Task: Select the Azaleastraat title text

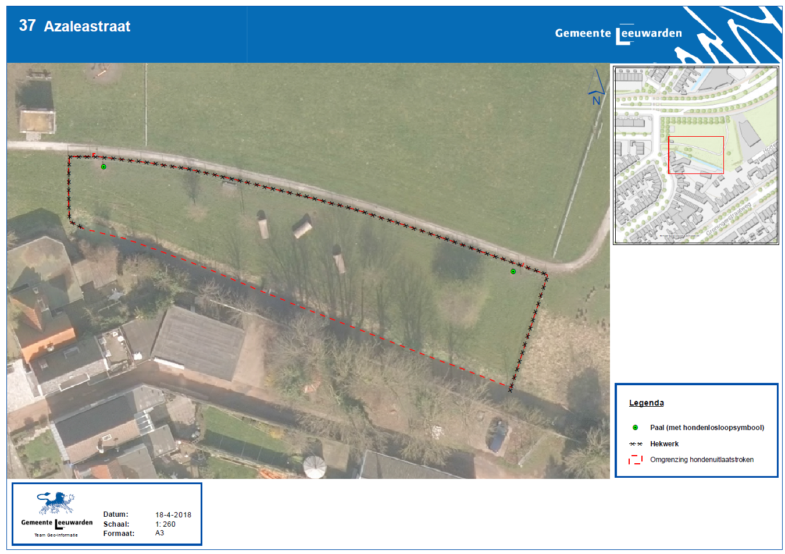Action: point(87,26)
